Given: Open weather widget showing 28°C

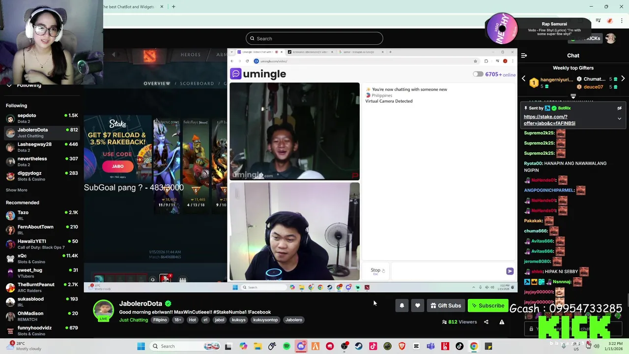Looking at the screenshot, I should click(x=25, y=346).
